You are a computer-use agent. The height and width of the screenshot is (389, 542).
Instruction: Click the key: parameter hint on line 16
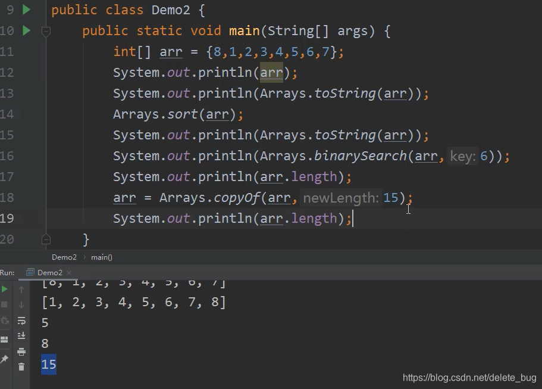(x=463, y=156)
